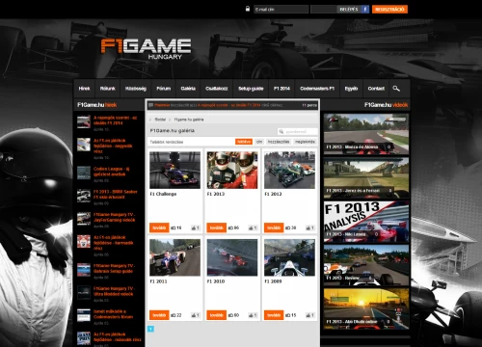482x347 pixels.
Task: Click the like icon on F1 2012 card
Action: pos(308,227)
